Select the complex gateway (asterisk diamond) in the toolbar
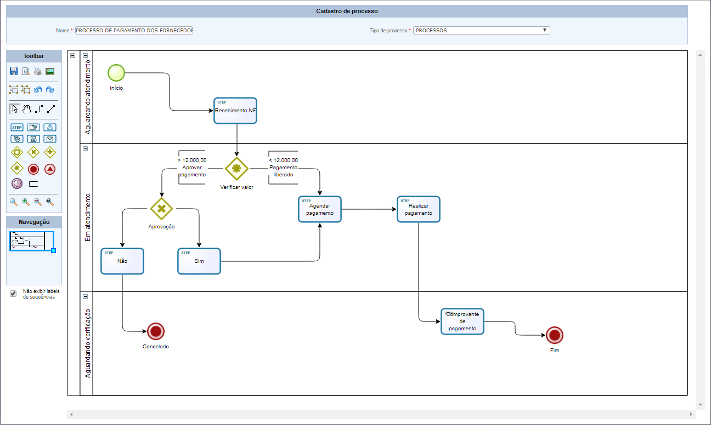This screenshot has height=425, width=711. click(17, 169)
